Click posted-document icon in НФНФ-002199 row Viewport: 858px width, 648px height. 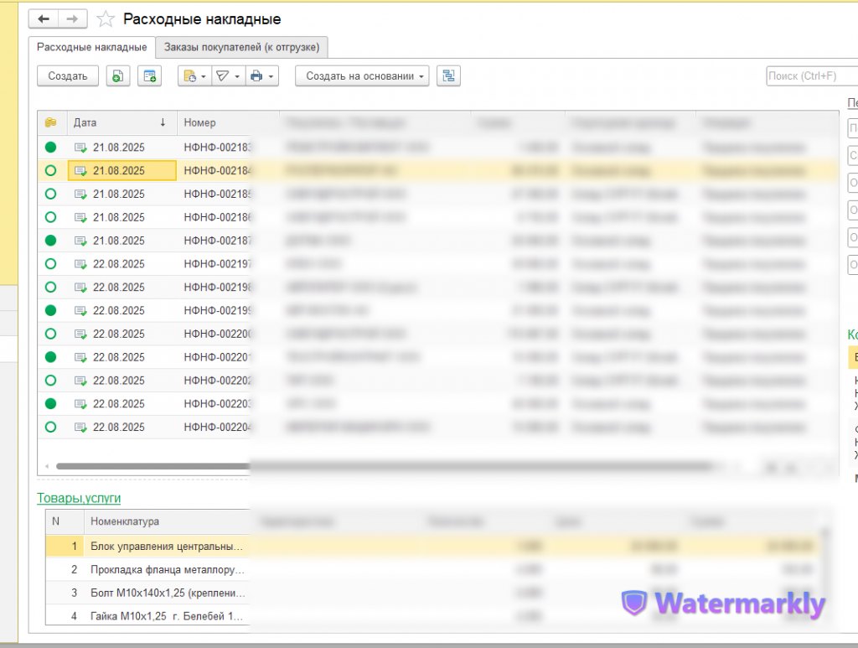click(x=80, y=311)
